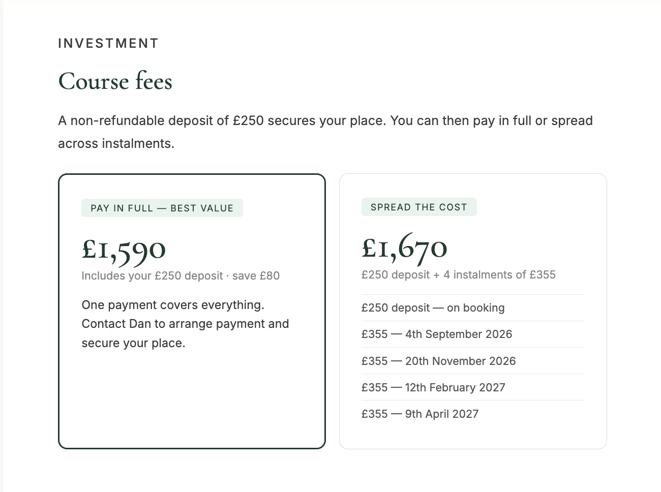661x492 pixels.
Task: Click the across instalments line of text
Action: pos(116,144)
